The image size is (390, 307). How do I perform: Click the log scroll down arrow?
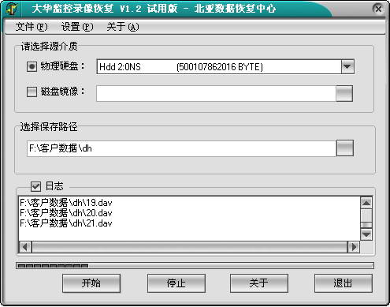pyautogui.click(x=366, y=234)
